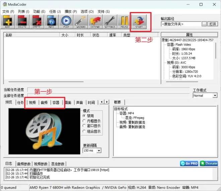The width and height of the screenshot is (221, 191).
Task: Click the Donate button
Action: click(x=209, y=164)
